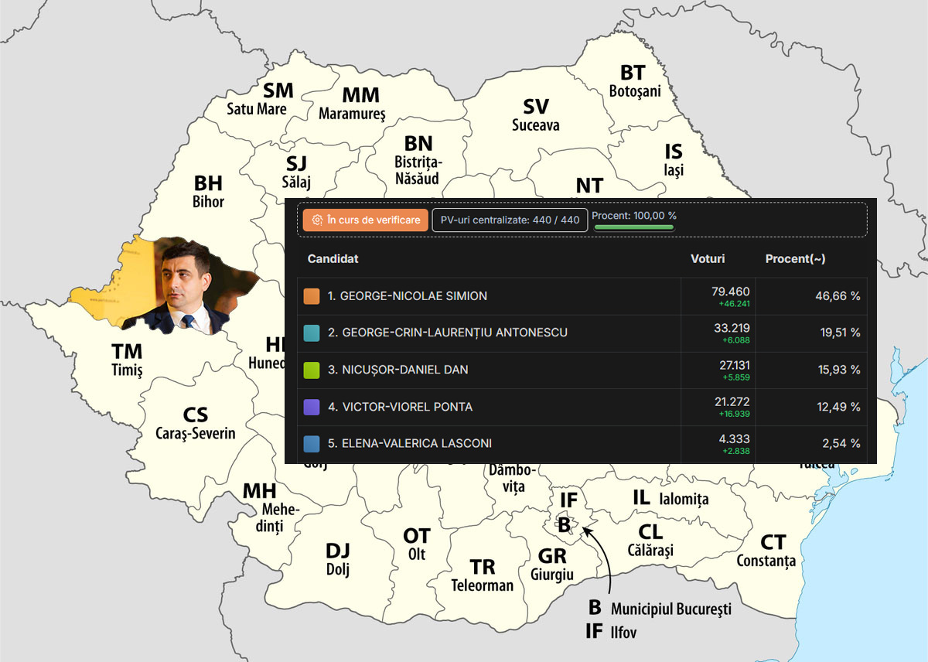Select the 'Voturi' column header
Image resolution: width=928 pixels, height=662 pixels.
[707, 259]
